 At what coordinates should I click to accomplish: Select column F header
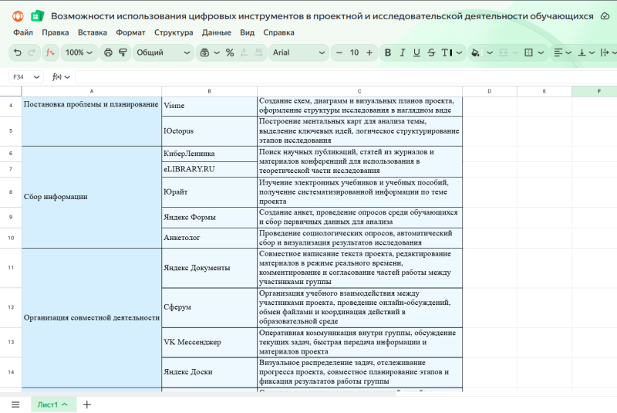[595, 91]
